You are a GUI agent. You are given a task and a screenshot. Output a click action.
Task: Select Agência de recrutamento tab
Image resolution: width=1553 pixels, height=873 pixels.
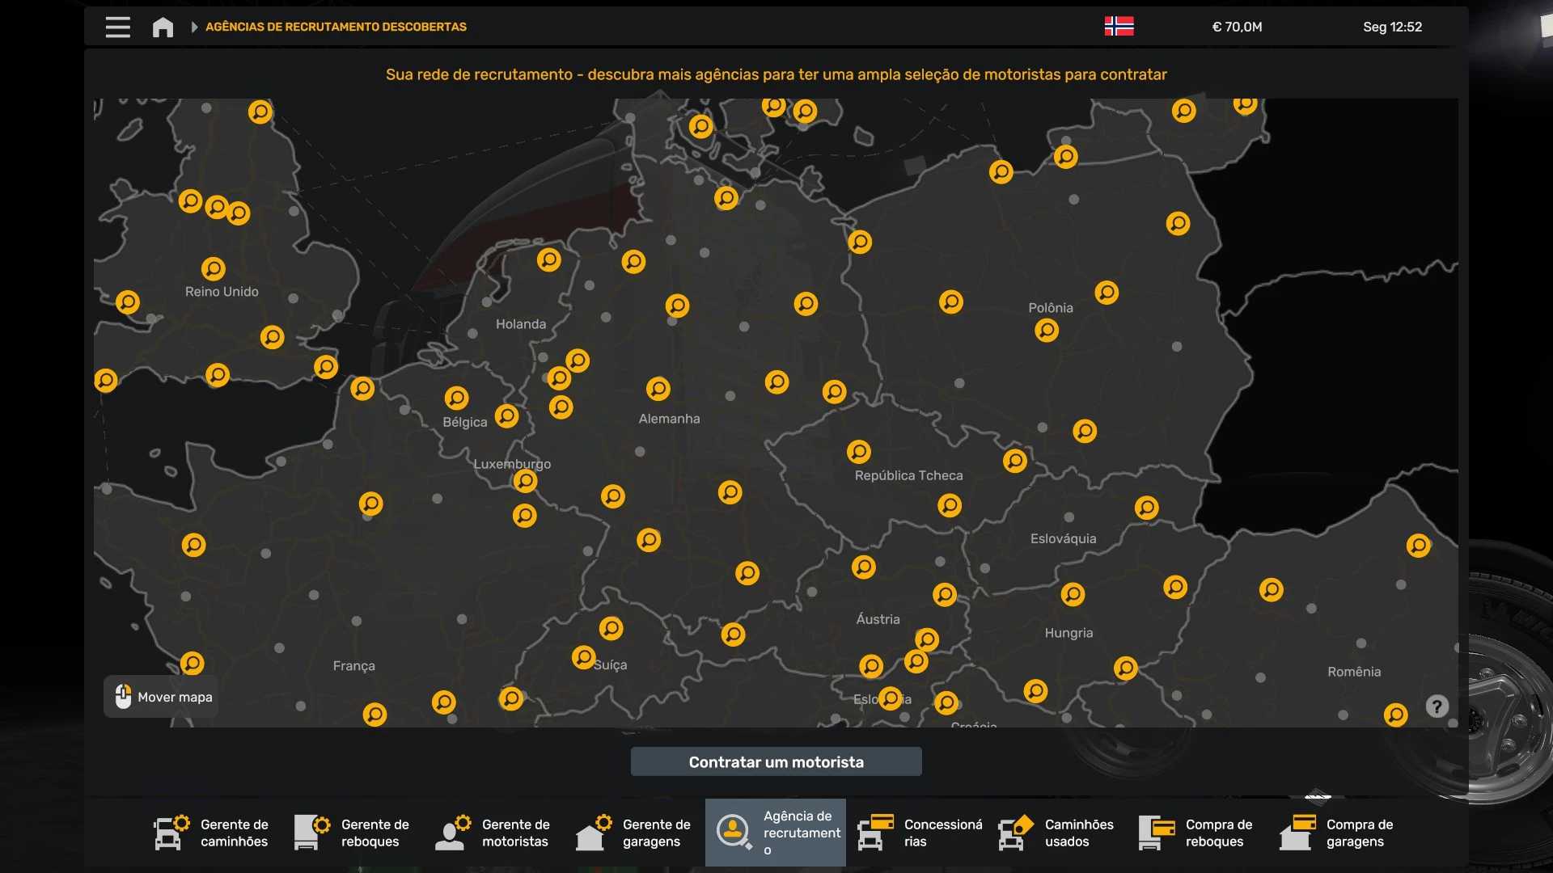point(775,833)
